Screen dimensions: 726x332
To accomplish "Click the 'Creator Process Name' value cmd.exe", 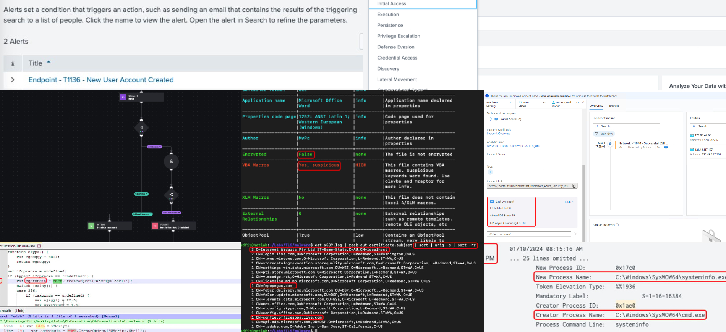I will pyautogui.click(x=660, y=315).
